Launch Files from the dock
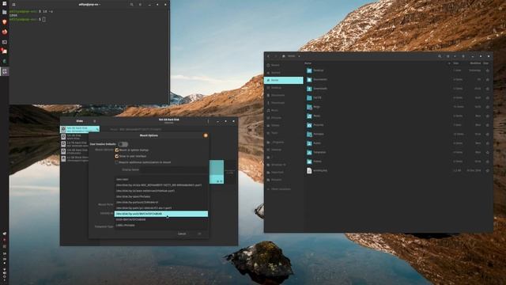This screenshot has width=506, height=285. pos(5,13)
